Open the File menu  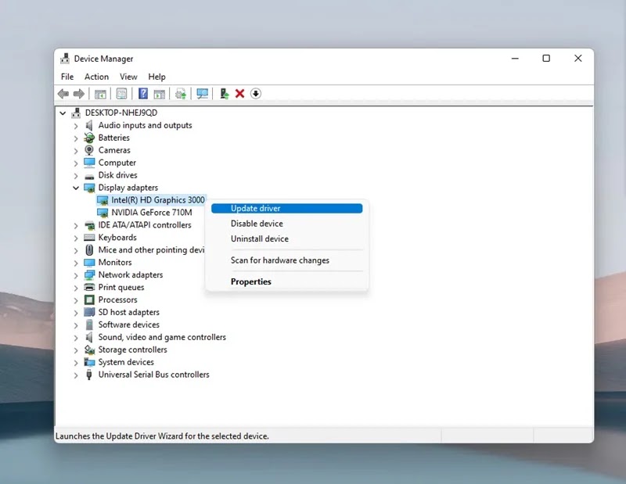tap(67, 77)
